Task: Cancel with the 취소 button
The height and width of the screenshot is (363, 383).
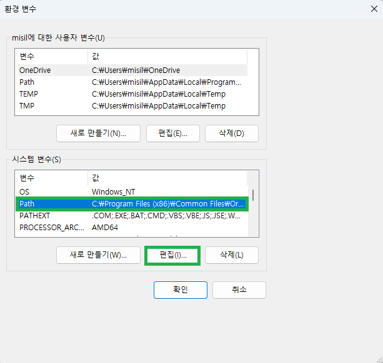Action: tap(239, 290)
